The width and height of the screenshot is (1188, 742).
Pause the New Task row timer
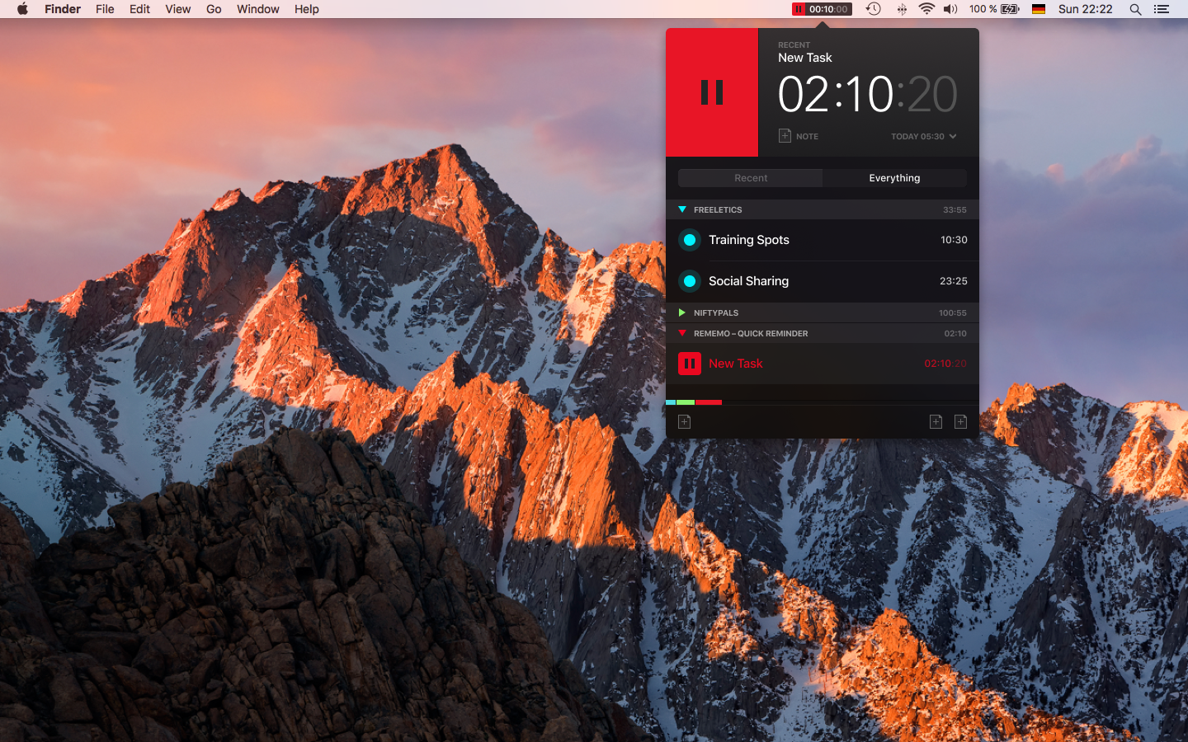(690, 364)
